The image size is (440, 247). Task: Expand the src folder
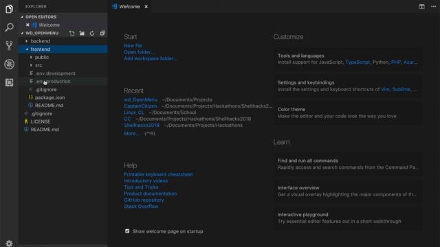click(63, 65)
